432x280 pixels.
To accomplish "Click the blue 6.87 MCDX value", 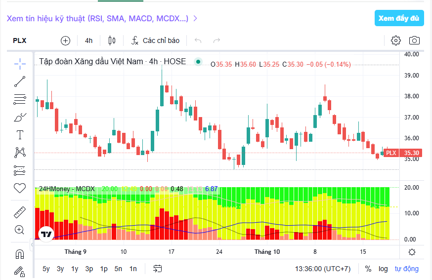I will pyautogui.click(x=212, y=189).
